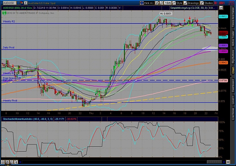Click the SimpleMovingAvg (CLOSE, 50, 0) label
This screenshot has width=236, height=166.
[189, 8]
